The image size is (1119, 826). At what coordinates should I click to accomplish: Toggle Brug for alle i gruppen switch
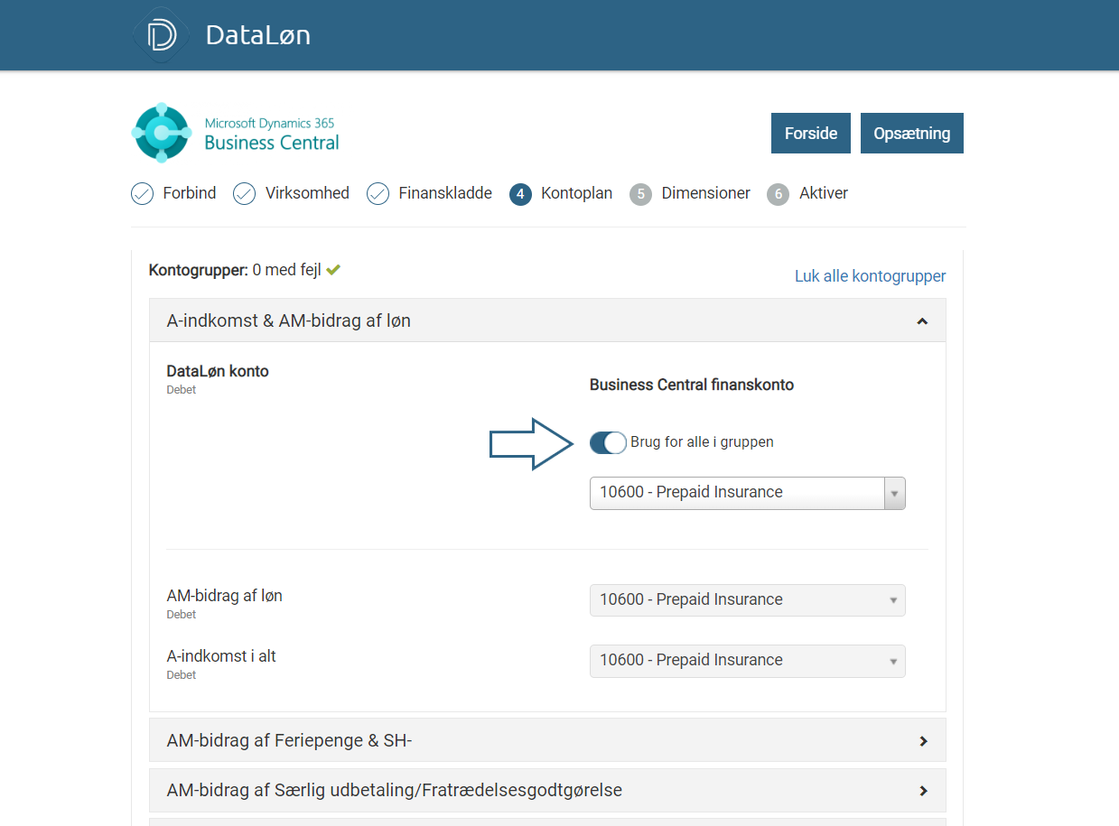[608, 442]
